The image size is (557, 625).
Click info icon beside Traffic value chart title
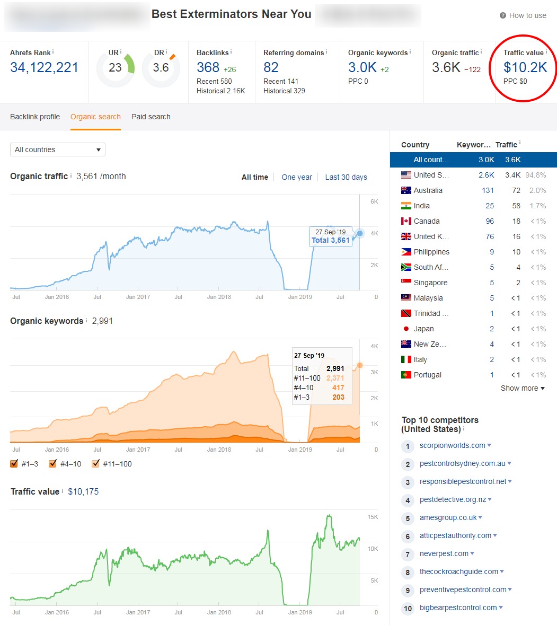[62, 491]
